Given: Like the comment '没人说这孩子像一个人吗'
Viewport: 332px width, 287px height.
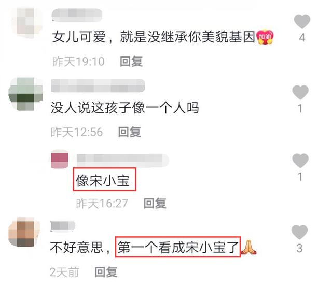Looking at the screenshot, I should coord(300,92).
